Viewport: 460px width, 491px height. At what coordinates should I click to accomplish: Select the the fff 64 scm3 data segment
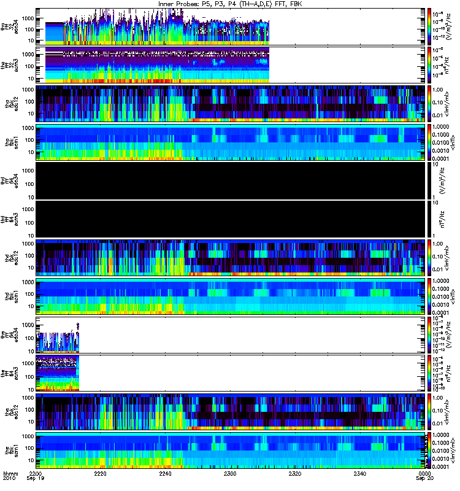(x=58, y=373)
